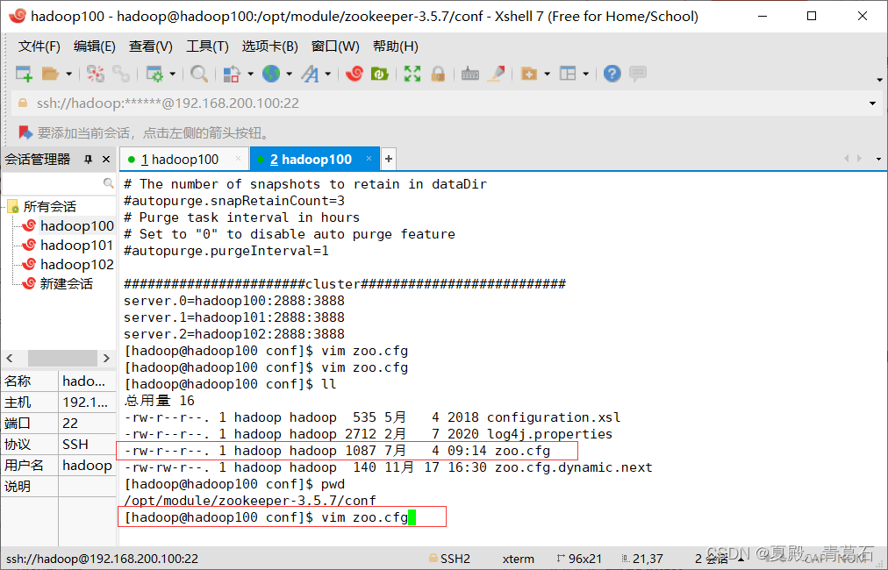Expand the globe encoding dropdown arrow
Image resolution: width=888 pixels, height=570 pixels.
tap(290, 74)
